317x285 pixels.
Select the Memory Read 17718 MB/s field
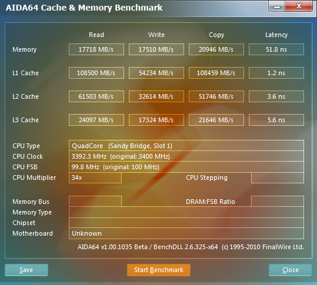tap(96, 49)
